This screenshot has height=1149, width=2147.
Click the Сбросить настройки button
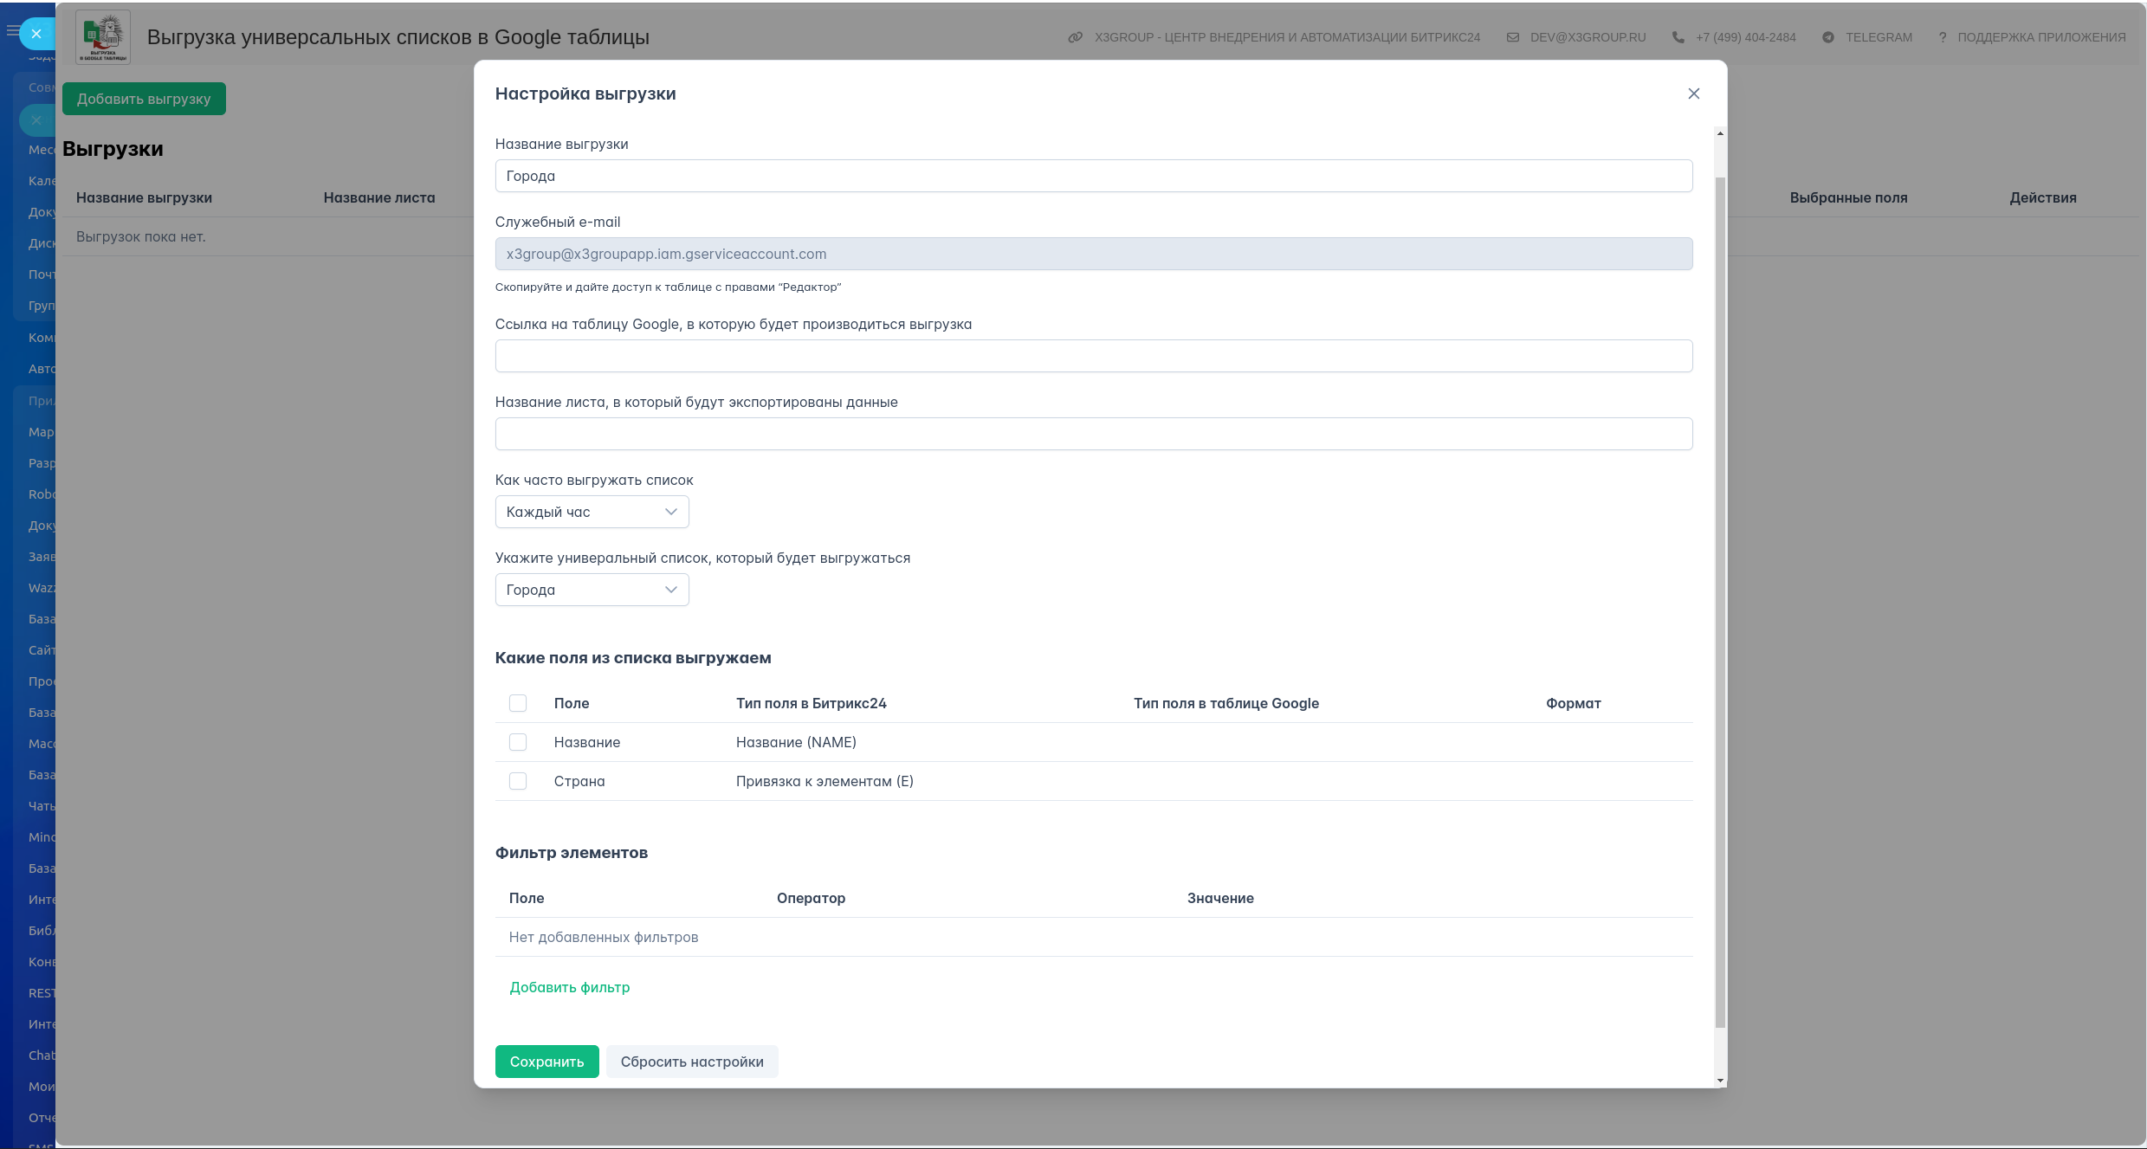point(691,1062)
